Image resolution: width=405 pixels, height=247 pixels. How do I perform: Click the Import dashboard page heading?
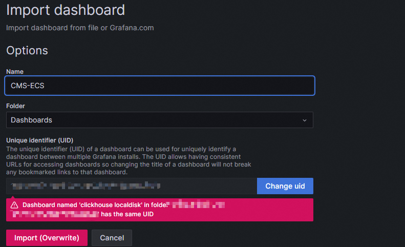tap(65, 9)
